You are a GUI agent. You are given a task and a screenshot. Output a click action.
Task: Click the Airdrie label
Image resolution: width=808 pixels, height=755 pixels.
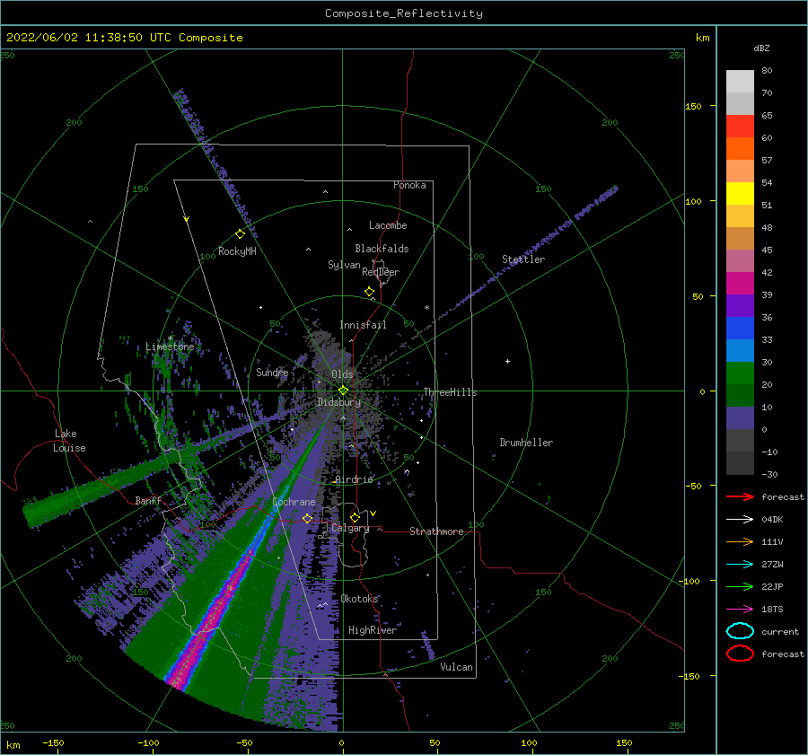pyautogui.click(x=354, y=479)
